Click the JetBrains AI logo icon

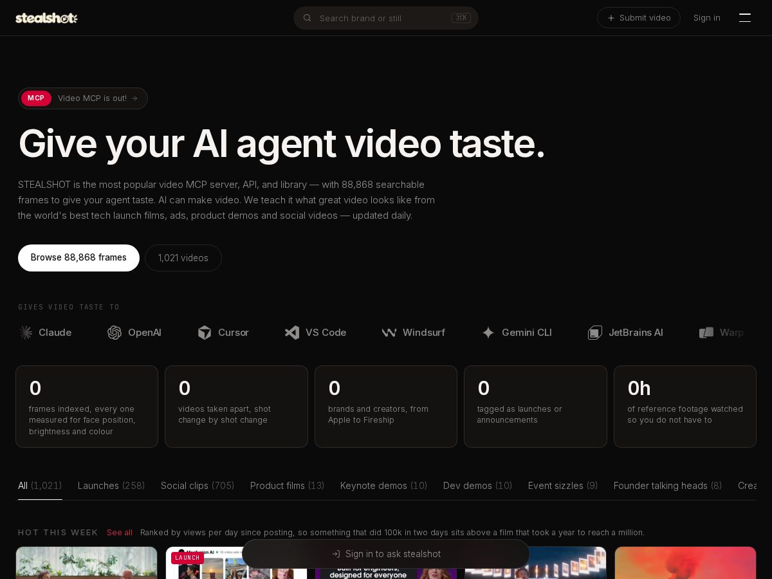coord(595,333)
